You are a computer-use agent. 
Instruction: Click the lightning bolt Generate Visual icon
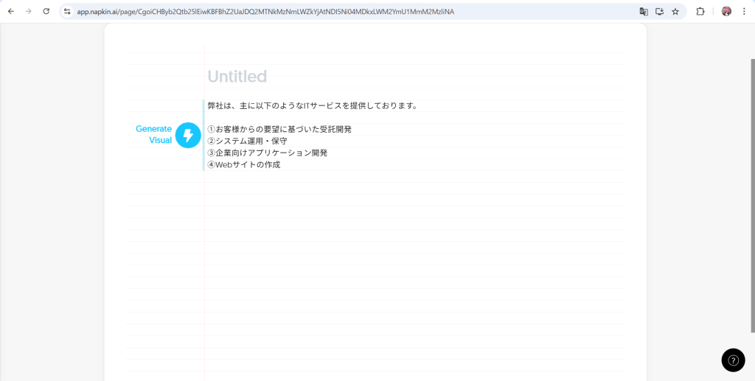pos(188,135)
